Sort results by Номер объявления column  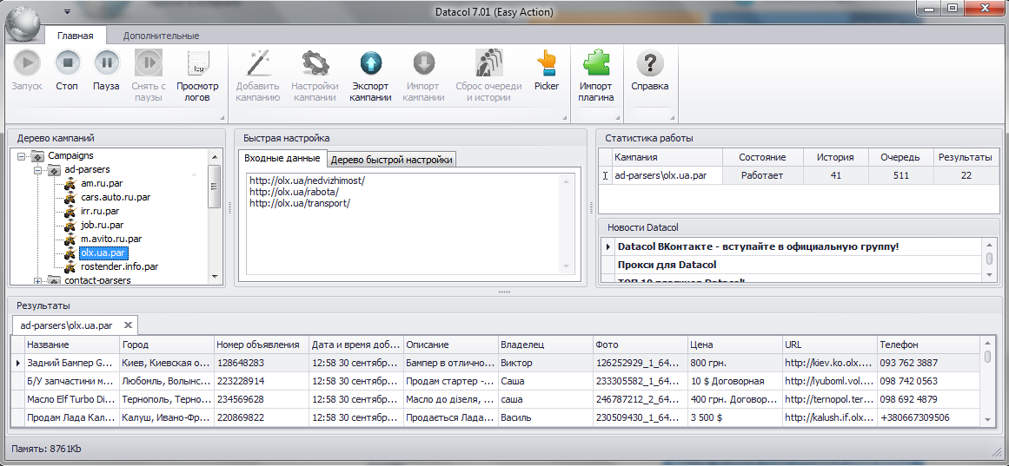tap(261, 345)
